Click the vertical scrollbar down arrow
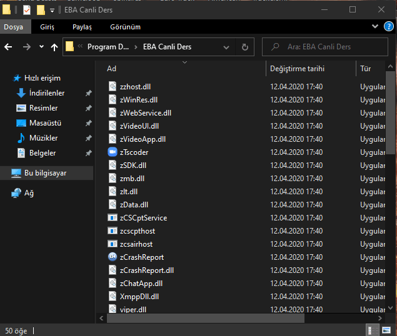The image size is (397, 336). (x=390, y=308)
